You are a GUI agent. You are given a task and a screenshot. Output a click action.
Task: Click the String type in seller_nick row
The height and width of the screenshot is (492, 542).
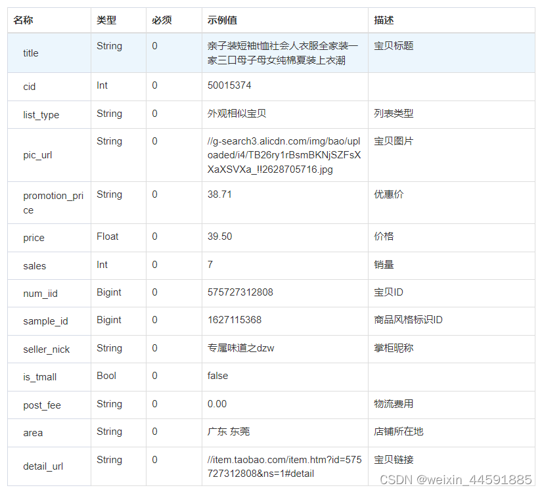[x=109, y=348]
